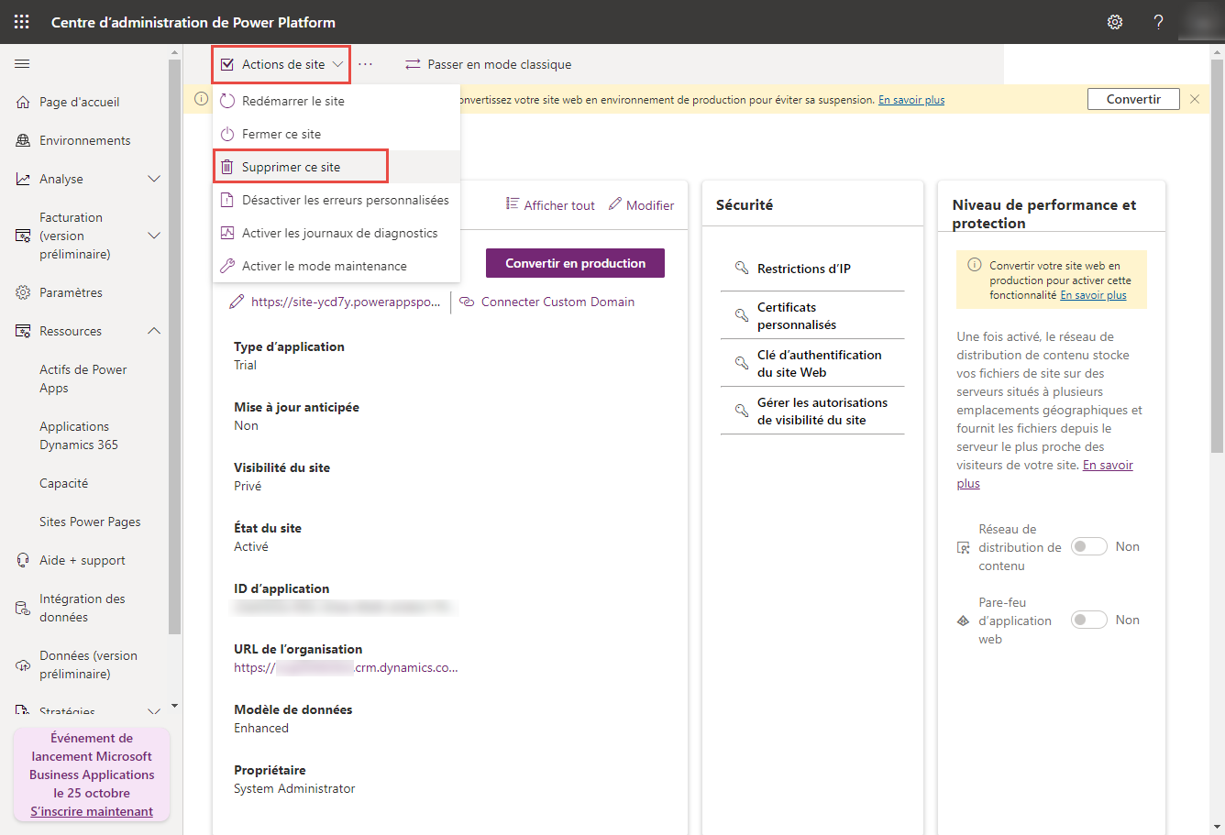This screenshot has width=1225, height=835.
Task: Select Désactiver les erreurs personnalisées
Action: tap(337, 200)
